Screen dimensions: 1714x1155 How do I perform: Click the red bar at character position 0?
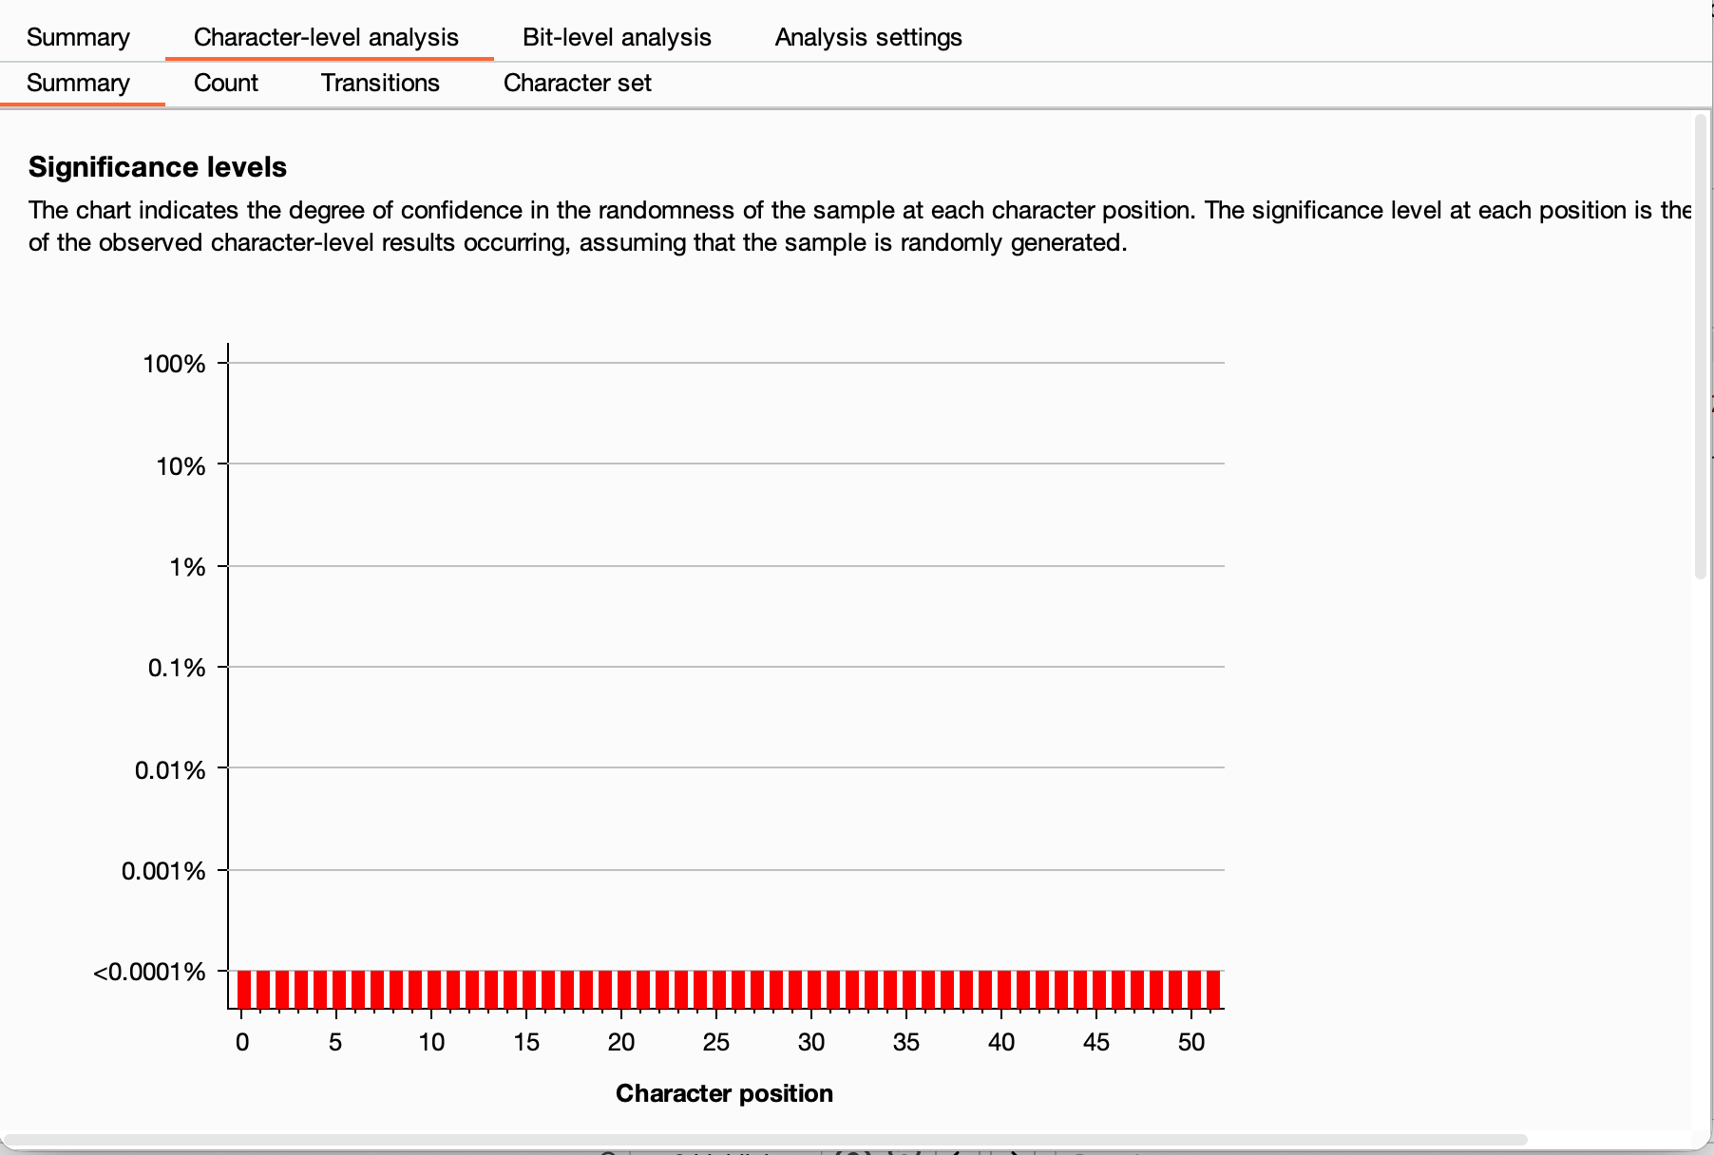244,989
